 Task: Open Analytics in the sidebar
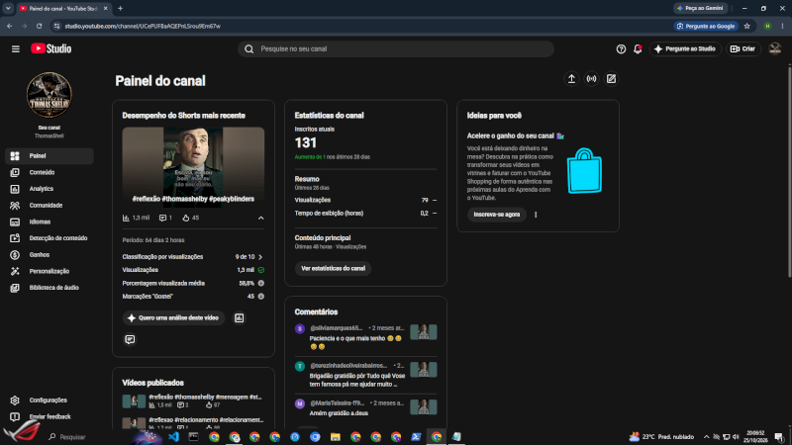pyautogui.click(x=49, y=189)
